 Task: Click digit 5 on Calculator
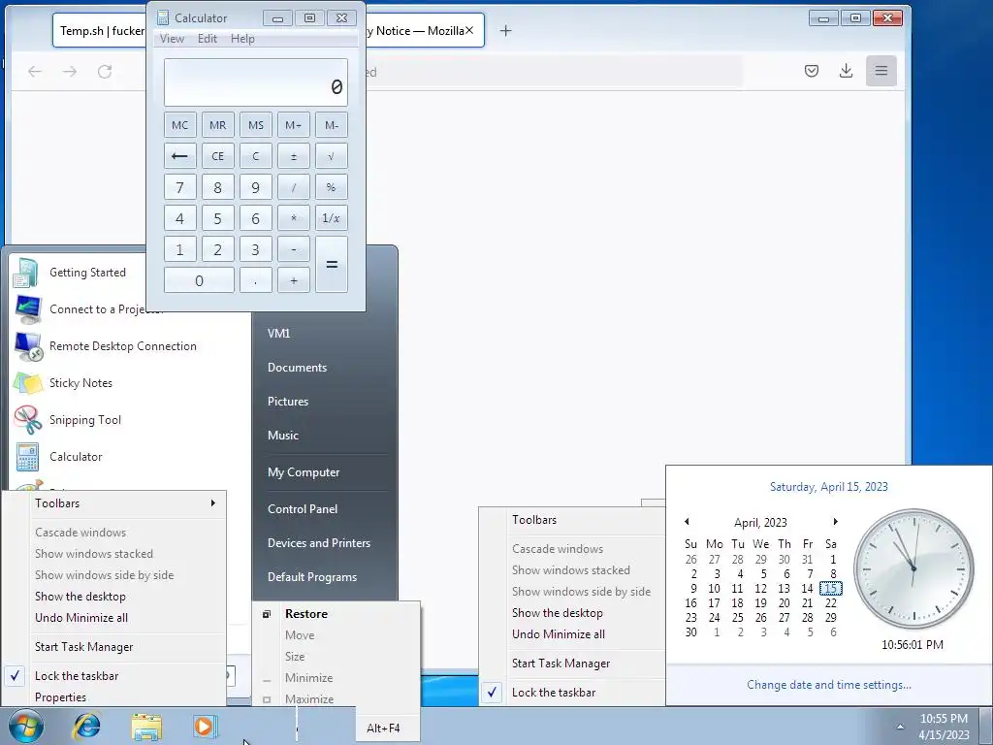click(x=218, y=218)
